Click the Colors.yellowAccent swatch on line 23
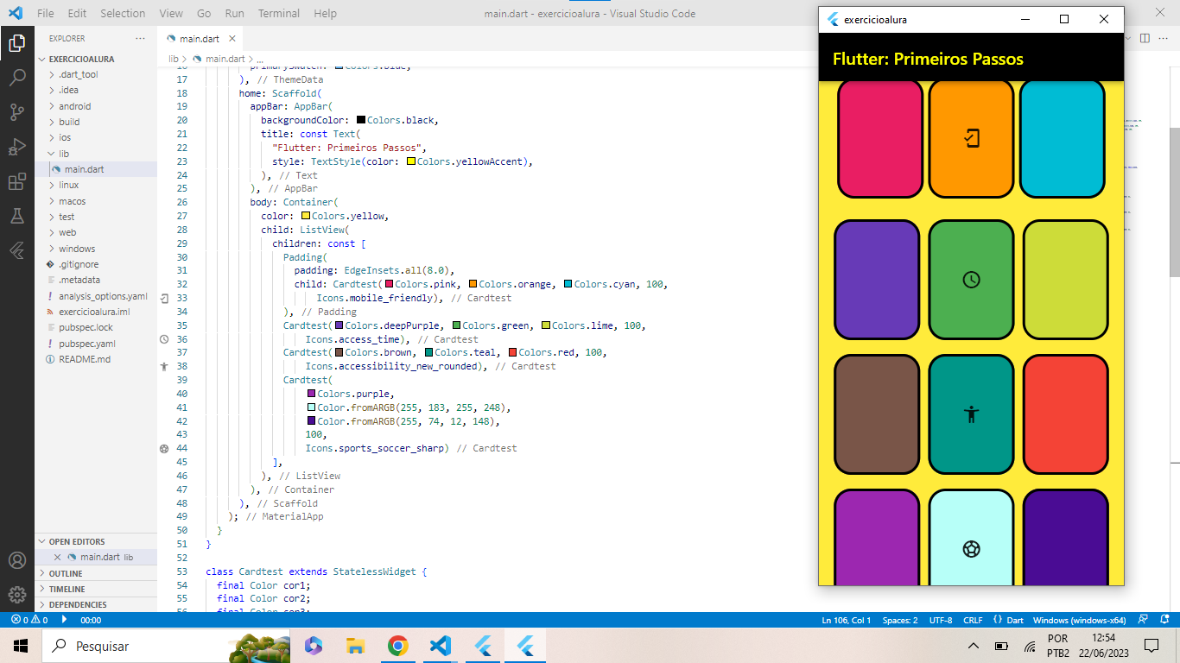 411,161
